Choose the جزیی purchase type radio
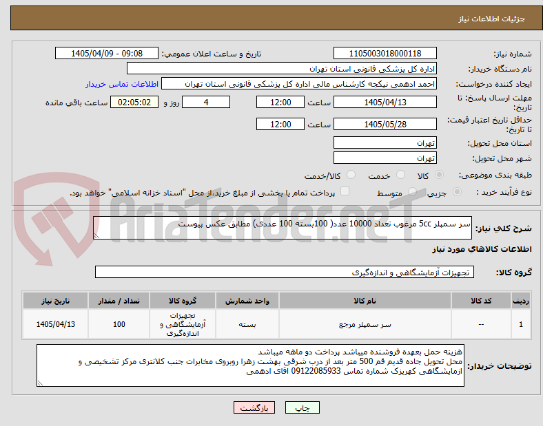543x426 pixels. point(457,191)
